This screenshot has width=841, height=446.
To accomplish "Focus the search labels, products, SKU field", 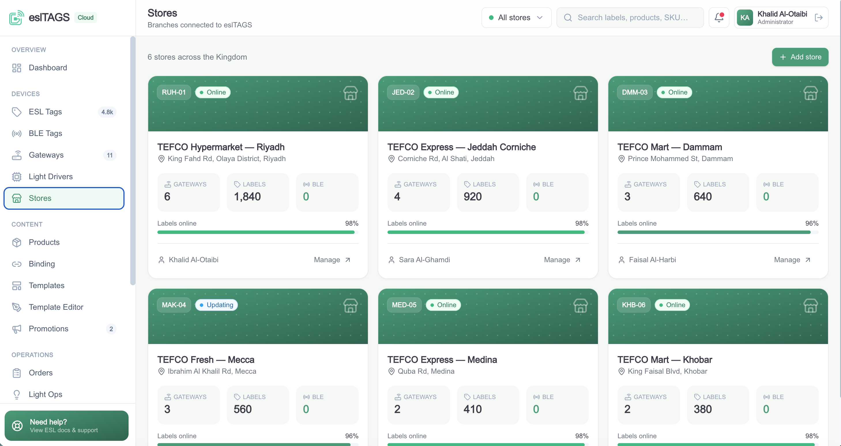I will tap(630, 18).
